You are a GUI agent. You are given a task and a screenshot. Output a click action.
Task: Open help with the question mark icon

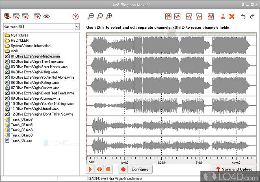[x=75, y=17]
